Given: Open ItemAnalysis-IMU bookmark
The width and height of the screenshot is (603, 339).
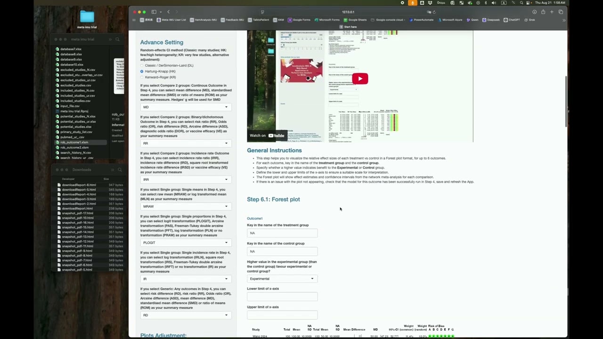Looking at the screenshot, I should click(x=203, y=20).
